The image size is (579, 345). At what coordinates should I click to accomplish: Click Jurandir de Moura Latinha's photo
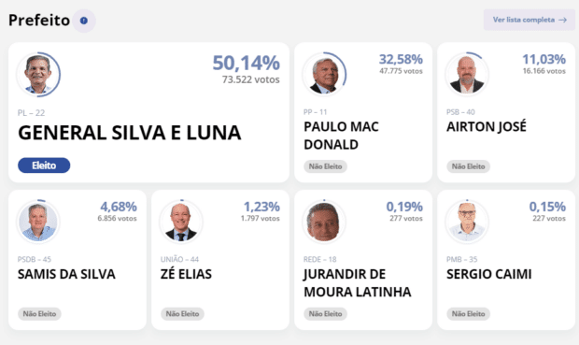coord(324,222)
